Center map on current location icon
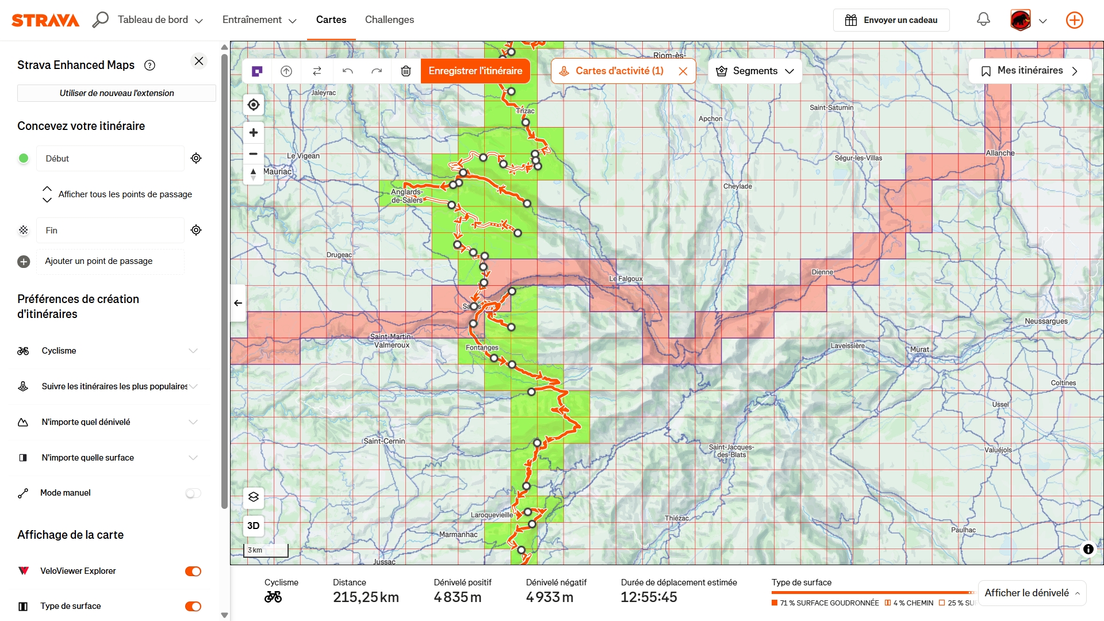The image size is (1104, 621). (x=254, y=105)
